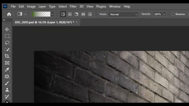The width and height of the screenshot is (189, 106).
Task: Close the DSC_2693.psd document tab
Action: pos(77,22)
